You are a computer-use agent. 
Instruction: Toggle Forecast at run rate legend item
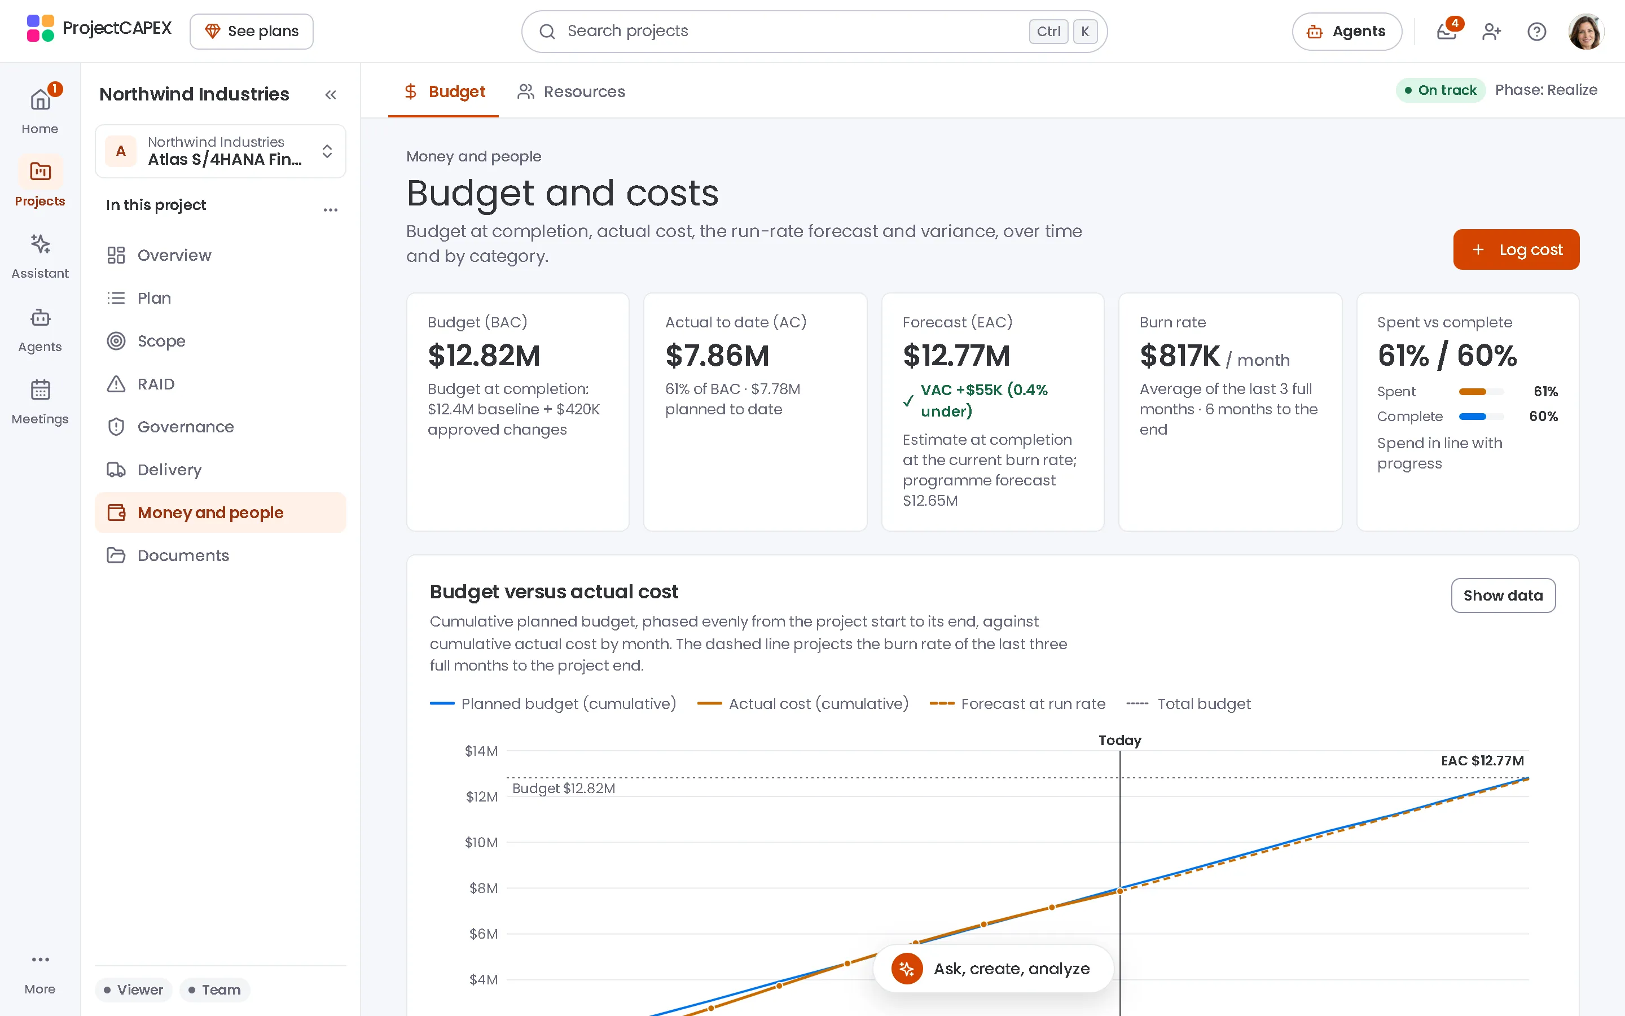[x=1017, y=703]
